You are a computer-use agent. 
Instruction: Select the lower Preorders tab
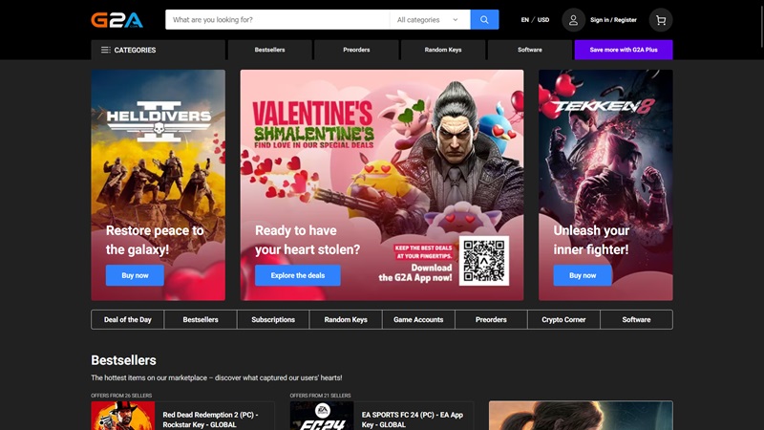pyautogui.click(x=491, y=320)
